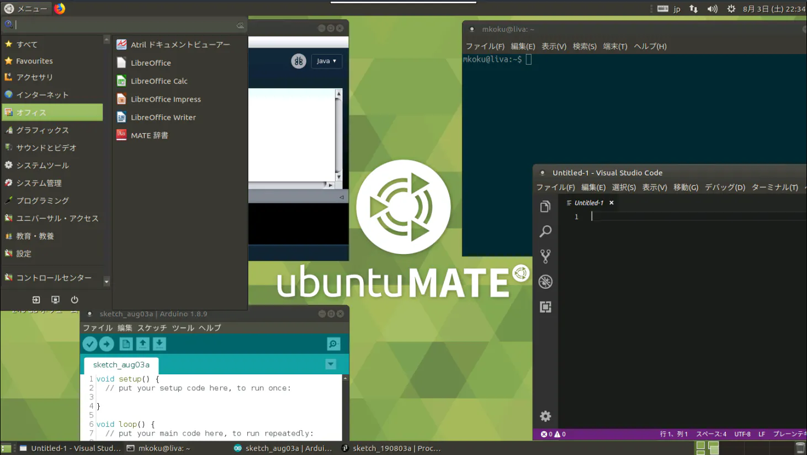807x455 pixels.
Task: Change indentation via スペース:4 in VS Code status bar
Action: pos(711,434)
